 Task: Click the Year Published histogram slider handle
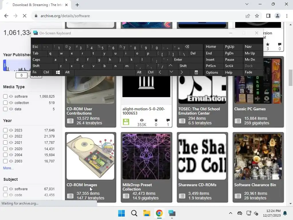pos(5,65)
